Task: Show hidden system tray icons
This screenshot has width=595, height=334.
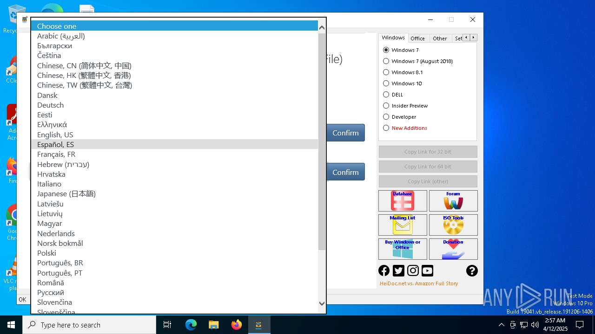Action: 501,325
